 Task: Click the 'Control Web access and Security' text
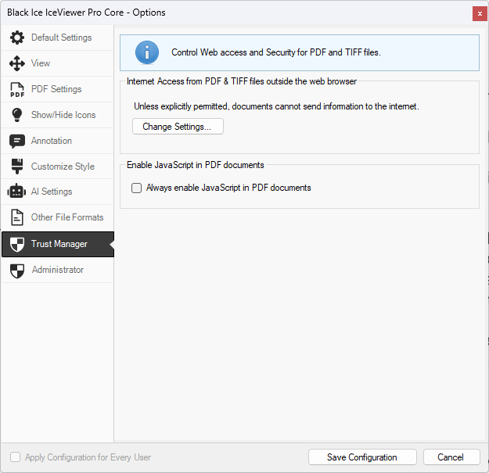click(x=276, y=52)
